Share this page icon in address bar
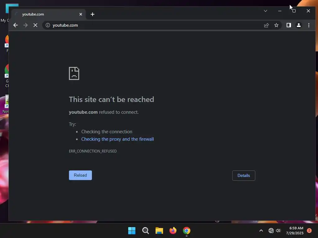Viewport: 318px width, 238px height. tap(266, 25)
